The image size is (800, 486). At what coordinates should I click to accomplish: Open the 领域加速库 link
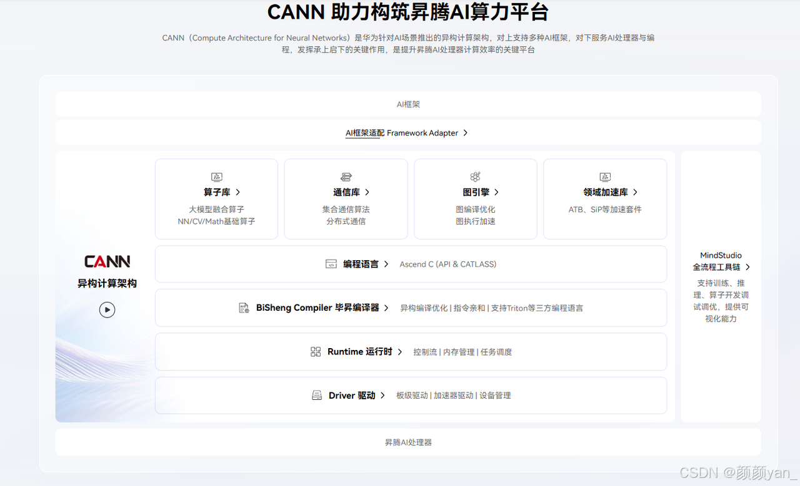(x=606, y=192)
